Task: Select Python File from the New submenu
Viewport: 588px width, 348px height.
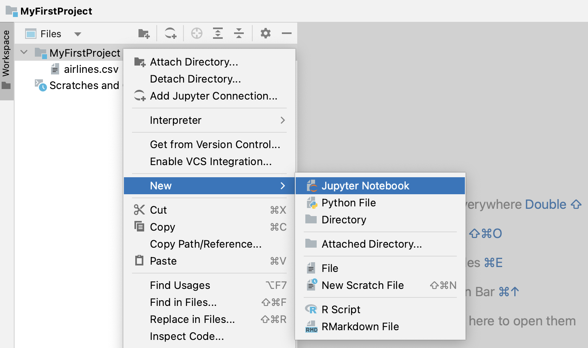Action: pos(349,202)
